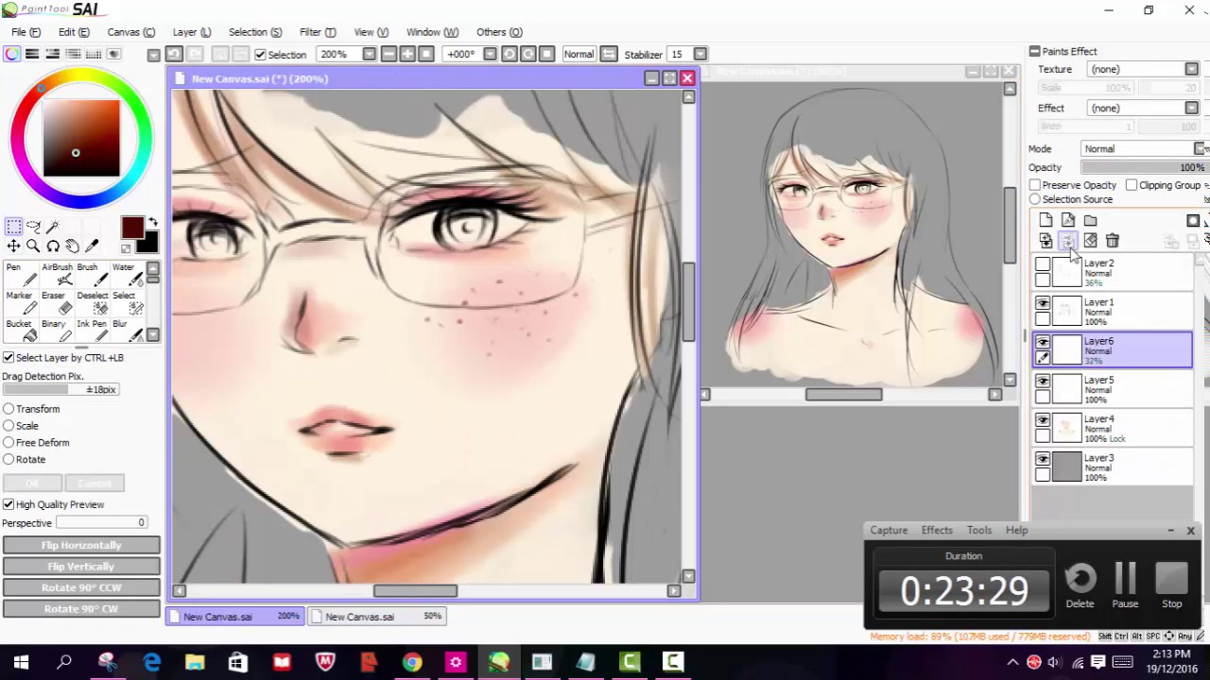The width and height of the screenshot is (1210, 680).
Task: Adjust the layer Opacity slider
Action: pyautogui.click(x=1143, y=167)
